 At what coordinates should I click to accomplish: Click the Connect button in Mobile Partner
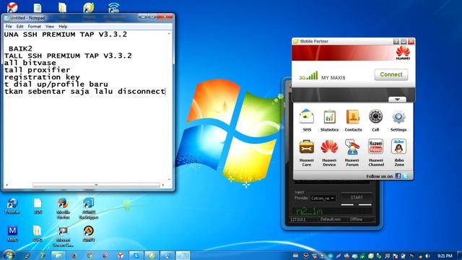pos(391,74)
